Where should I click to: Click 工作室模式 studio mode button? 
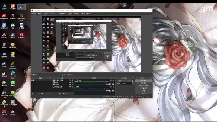143,88
